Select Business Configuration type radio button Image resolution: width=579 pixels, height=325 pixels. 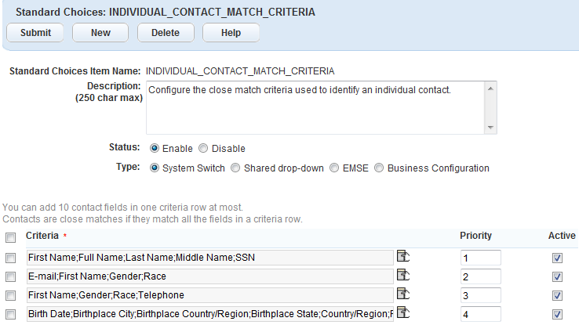click(x=380, y=168)
